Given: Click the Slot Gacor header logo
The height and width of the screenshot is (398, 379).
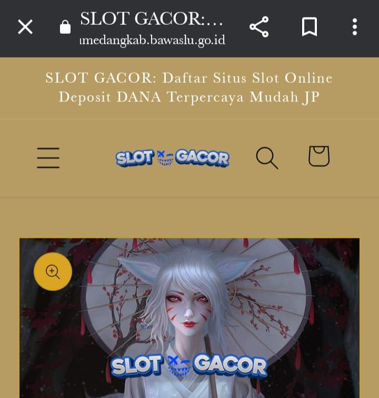Looking at the screenshot, I should (x=172, y=158).
